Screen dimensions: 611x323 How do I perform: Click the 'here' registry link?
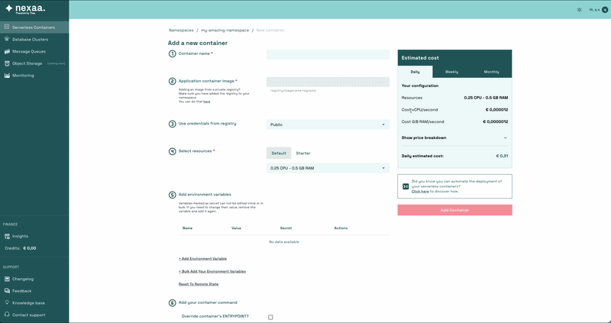206,102
